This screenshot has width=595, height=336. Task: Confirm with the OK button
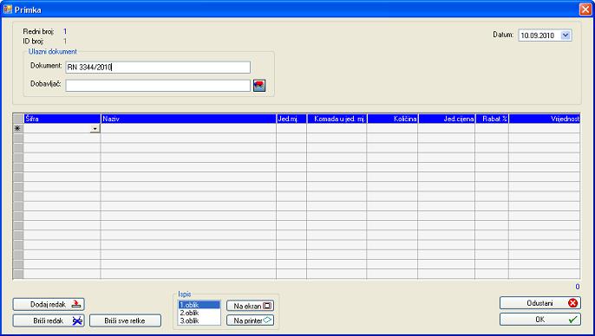pos(540,320)
